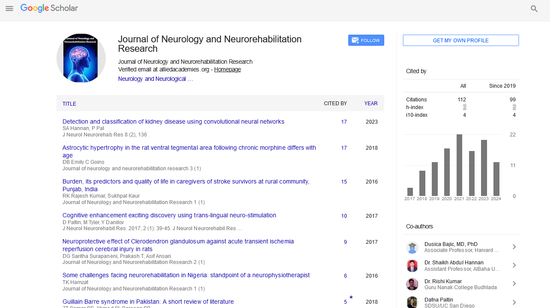This screenshot has height=308, width=550.
Task: Open the hamburger menu icon
Action: tap(9, 9)
